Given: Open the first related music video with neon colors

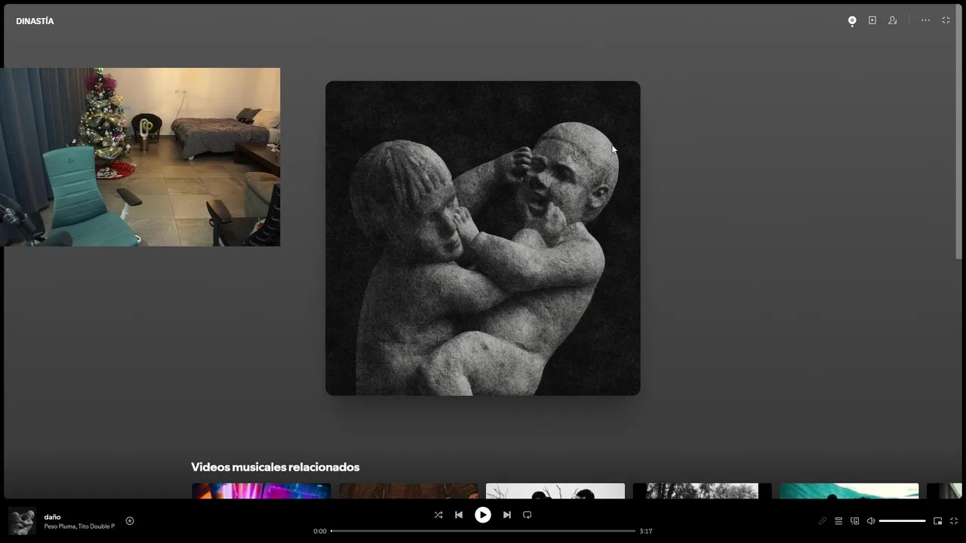Looking at the screenshot, I should (261, 491).
